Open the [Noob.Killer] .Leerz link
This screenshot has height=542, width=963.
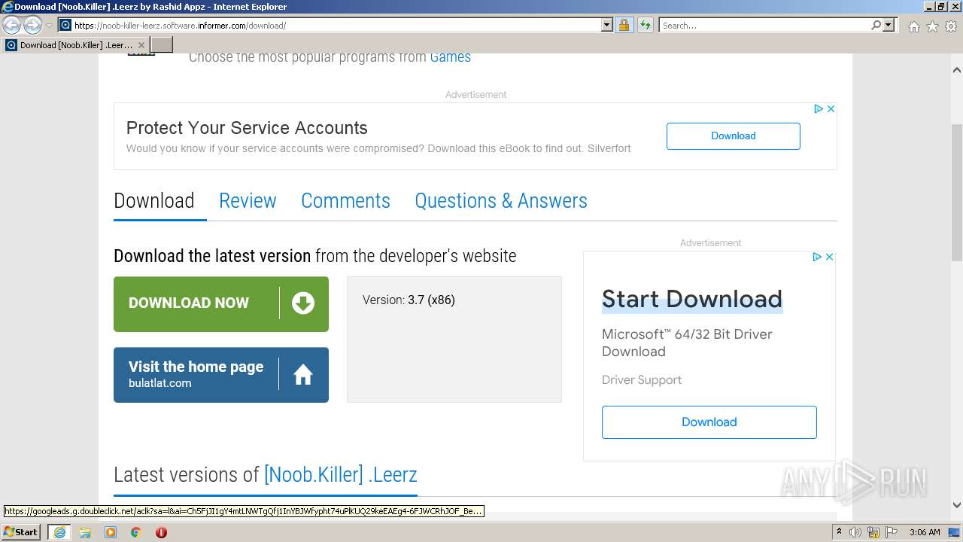[340, 475]
